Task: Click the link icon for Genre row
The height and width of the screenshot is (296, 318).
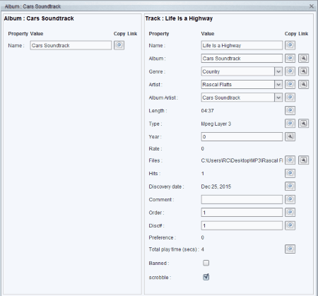Action: pyautogui.click(x=303, y=71)
